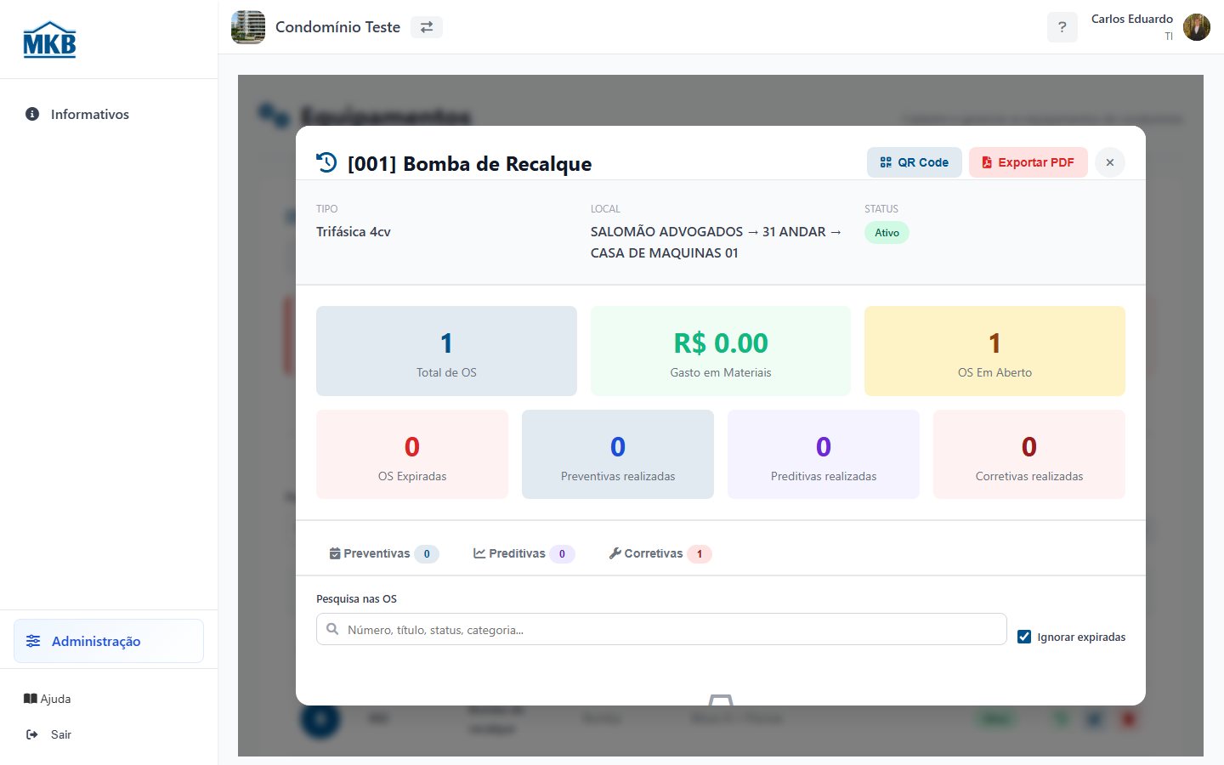This screenshot has width=1224, height=765.
Task: Click the history clock icon beside the title
Action: 326,162
